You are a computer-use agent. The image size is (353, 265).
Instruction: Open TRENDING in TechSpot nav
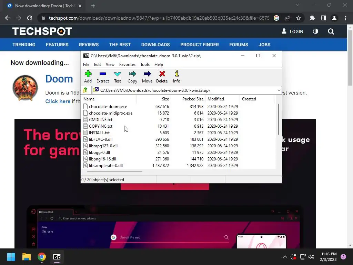pyautogui.click(x=24, y=45)
